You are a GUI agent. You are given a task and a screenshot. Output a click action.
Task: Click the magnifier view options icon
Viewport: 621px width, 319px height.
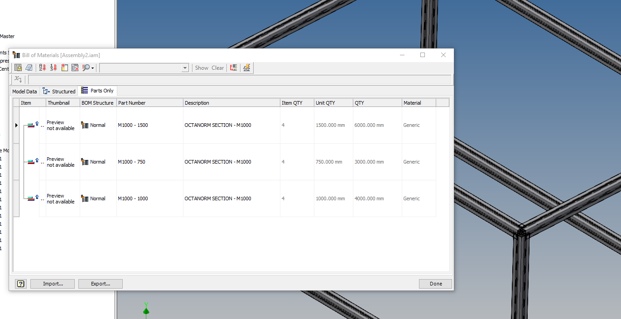coord(86,67)
